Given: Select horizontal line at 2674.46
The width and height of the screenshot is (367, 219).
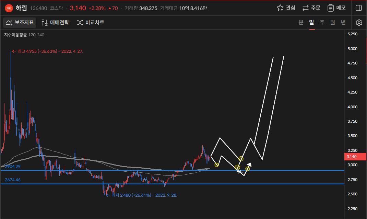Looking at the screenshot, I should 172,184.
